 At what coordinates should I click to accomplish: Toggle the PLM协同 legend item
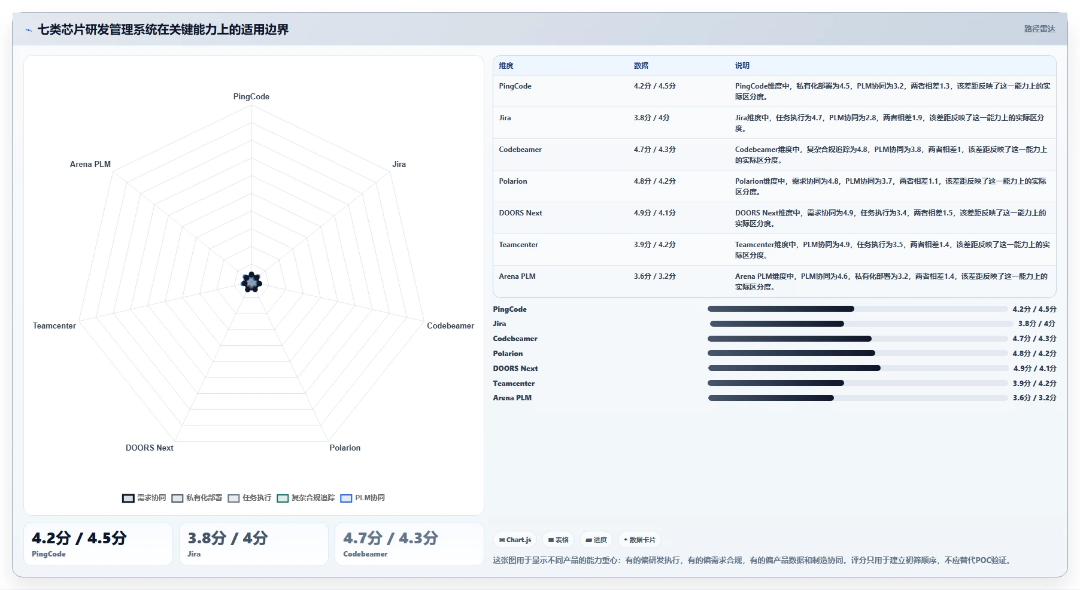tap(363, 498)
